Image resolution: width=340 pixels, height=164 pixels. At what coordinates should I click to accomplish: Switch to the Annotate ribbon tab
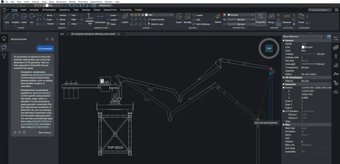(x=34, y=10)
